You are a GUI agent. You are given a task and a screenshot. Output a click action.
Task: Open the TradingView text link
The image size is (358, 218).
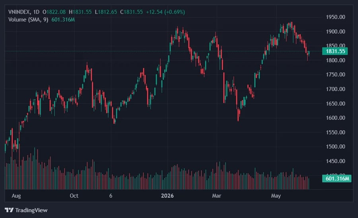(x=31, y=210)
